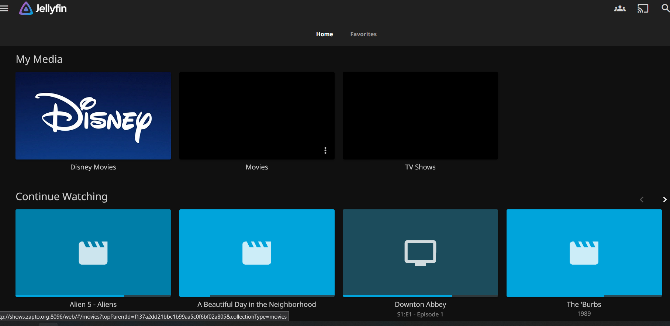Open the Disney Movies library thumbnail
This screenshot has height=326, width=670.
point(93,116)
